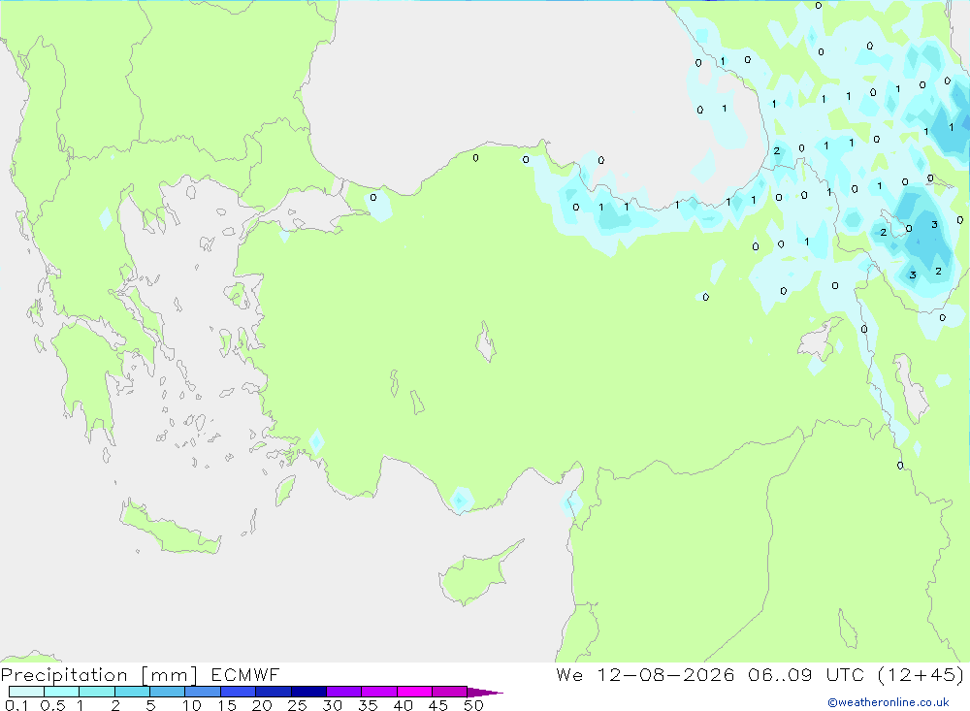Click the '30' legend value

332,705
